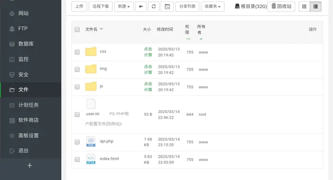Click owner root of .user.ini
The width and height of the screenshot is (333, 180).
[x=202, y=114]
